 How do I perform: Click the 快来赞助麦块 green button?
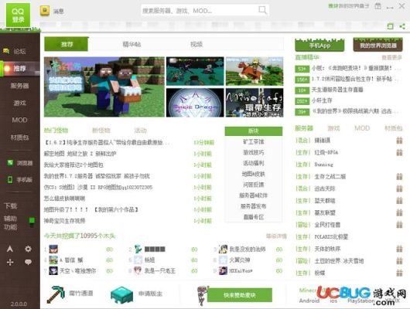point(240,295)
